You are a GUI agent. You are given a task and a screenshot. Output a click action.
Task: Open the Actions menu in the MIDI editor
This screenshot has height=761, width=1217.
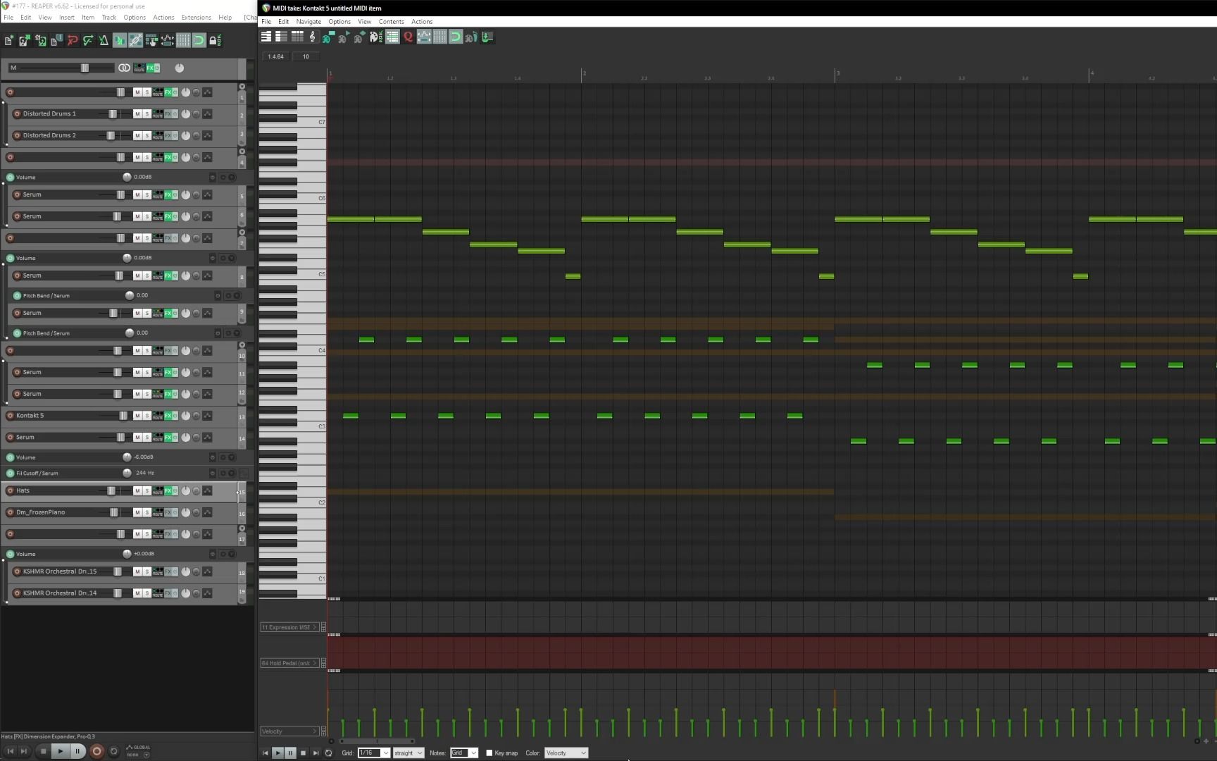point(422,22)
